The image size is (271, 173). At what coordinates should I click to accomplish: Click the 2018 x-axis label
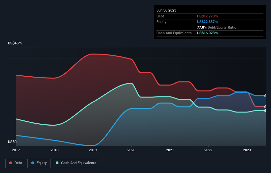pos(54,150)
